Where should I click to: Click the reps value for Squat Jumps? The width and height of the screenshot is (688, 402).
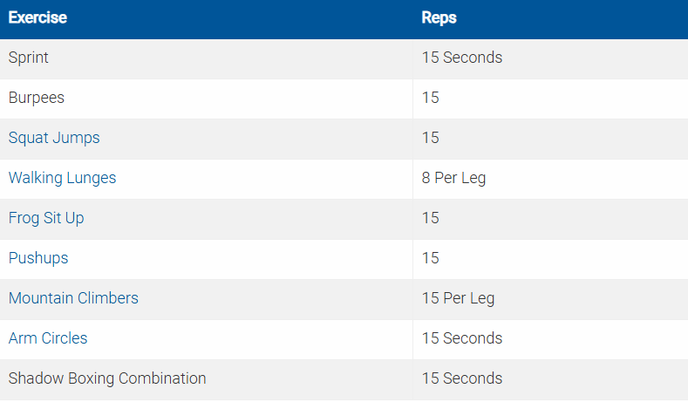click(430, 138)
